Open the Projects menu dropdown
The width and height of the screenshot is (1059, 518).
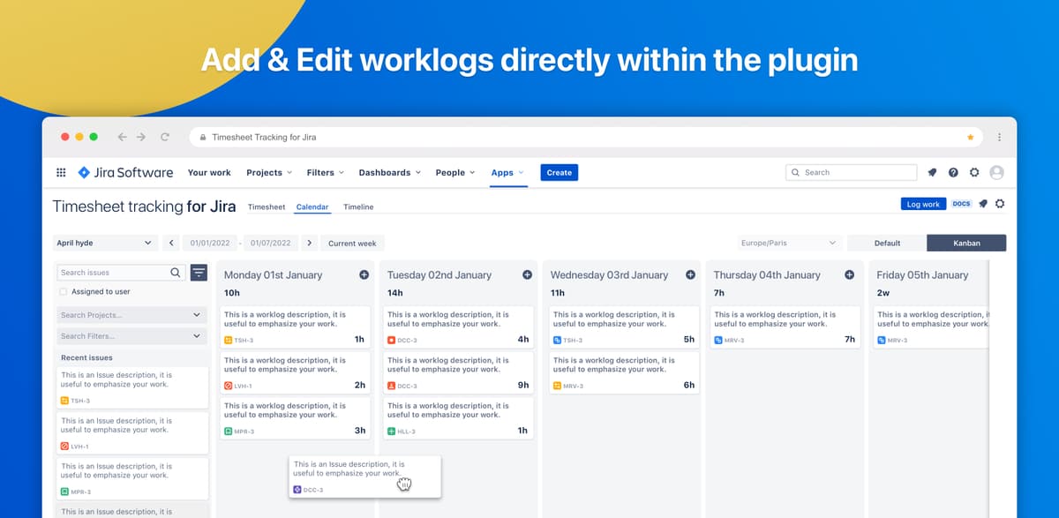click(x=269, y=173)
